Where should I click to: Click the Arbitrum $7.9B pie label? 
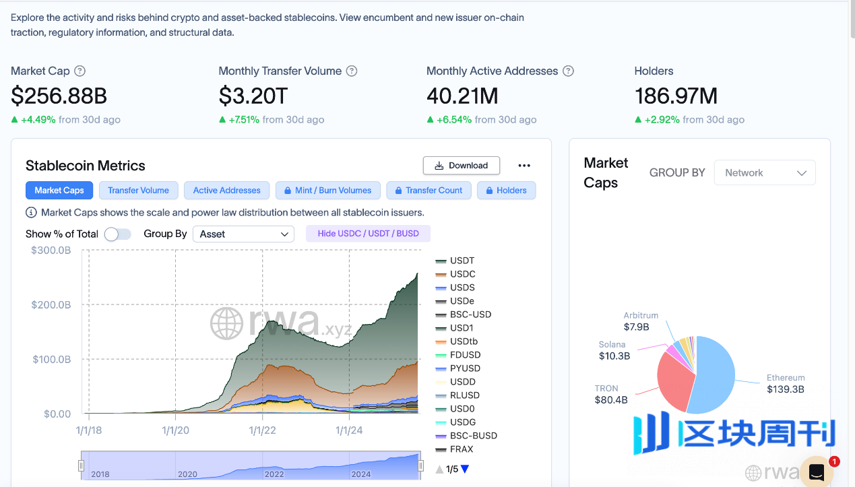[x=641, y=321]
